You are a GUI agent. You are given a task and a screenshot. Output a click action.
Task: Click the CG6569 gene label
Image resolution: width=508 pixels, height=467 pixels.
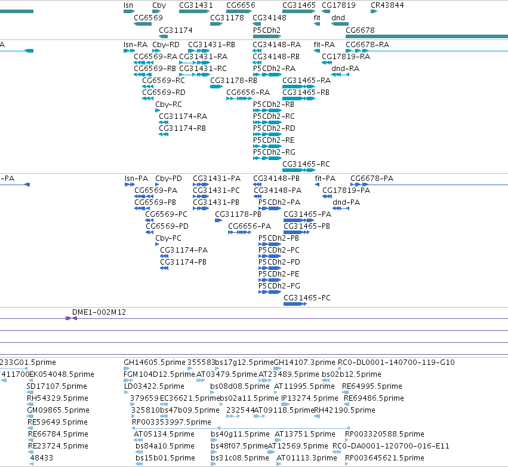coord(149,17)
